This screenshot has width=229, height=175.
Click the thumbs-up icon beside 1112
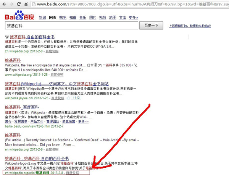pyautogui.click(x=69, y=98)
